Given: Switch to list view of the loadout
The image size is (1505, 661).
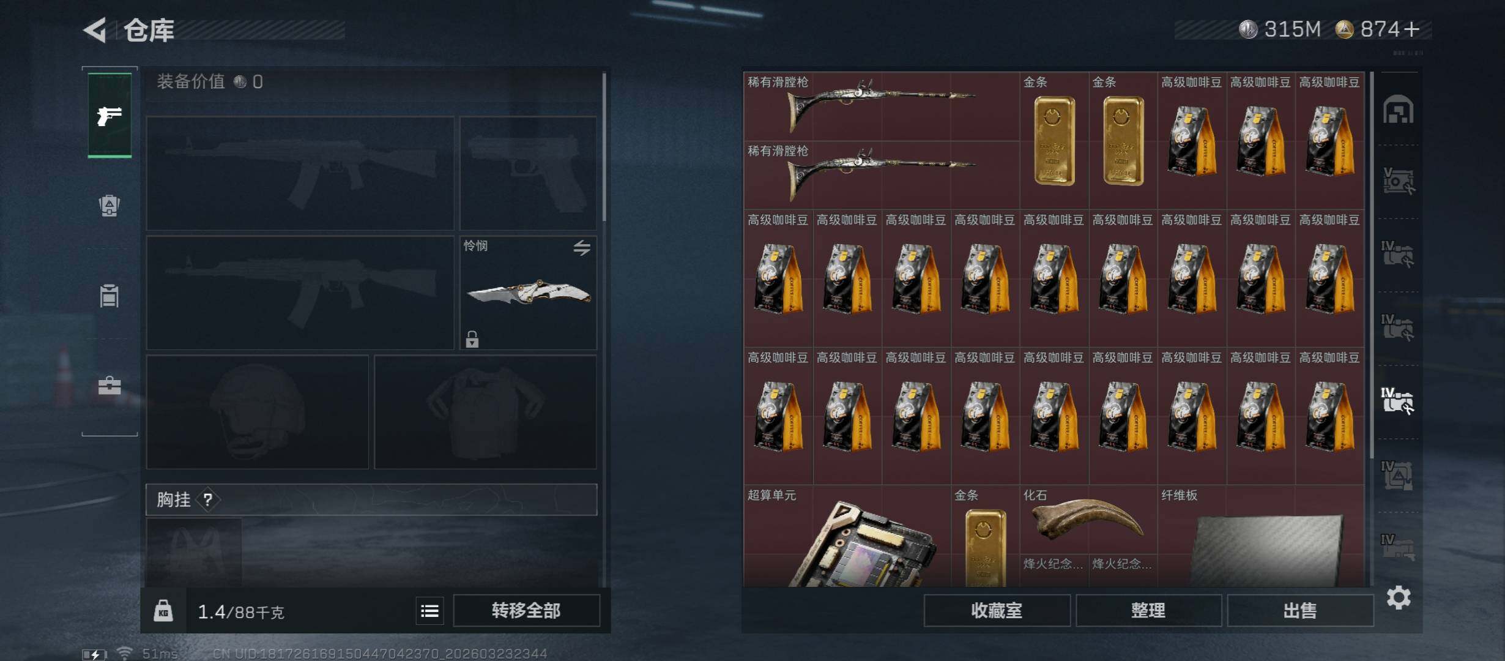Looking at the screenshot, I should [429, 611].
